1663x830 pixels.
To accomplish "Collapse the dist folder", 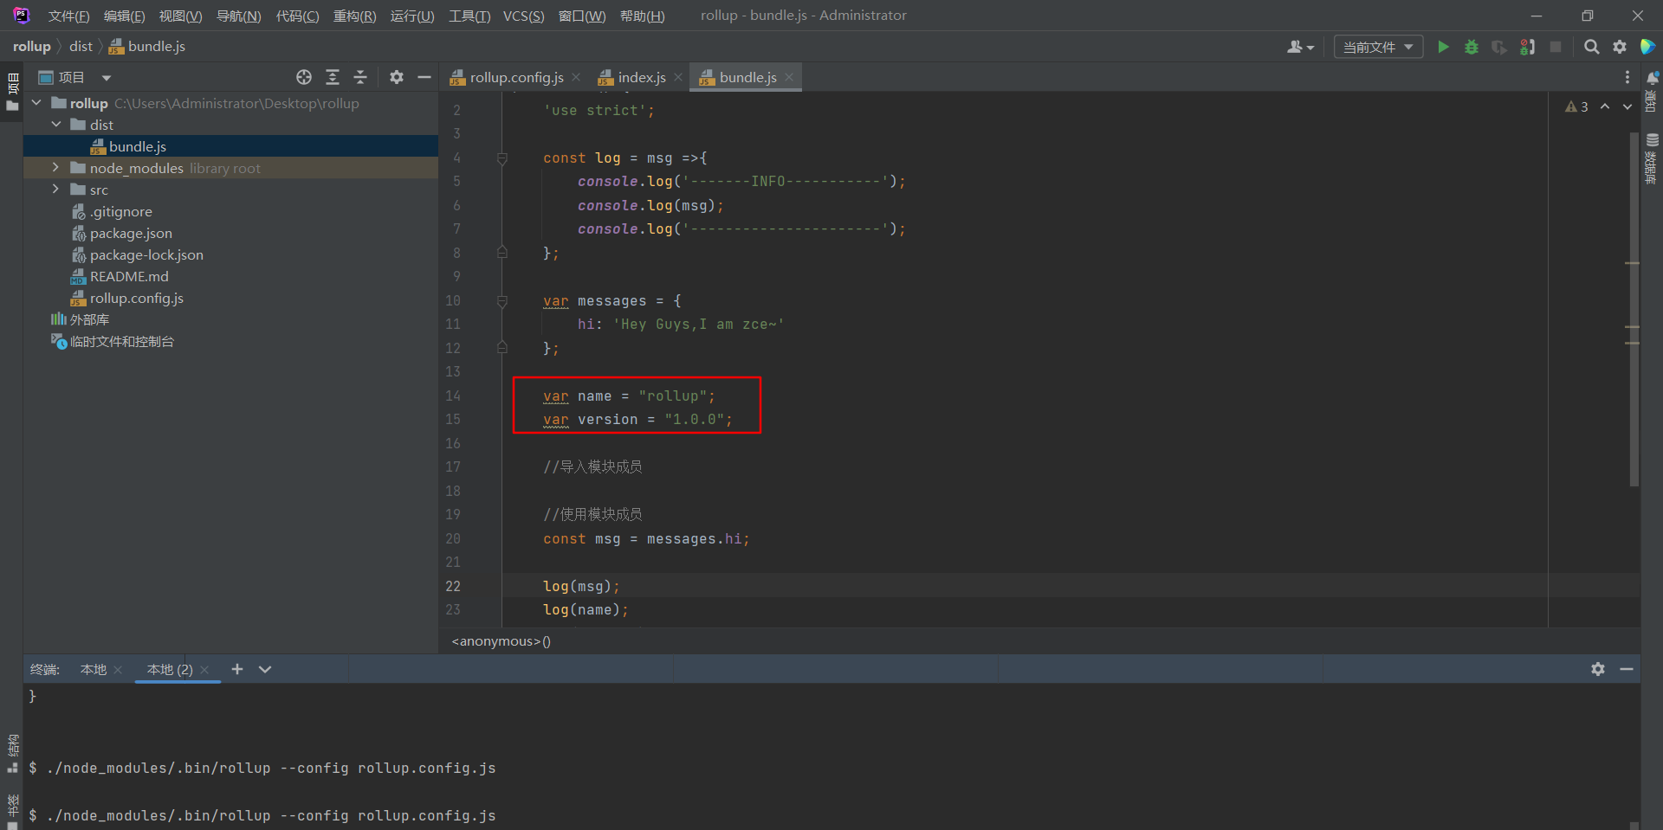I will click(56, 125).
